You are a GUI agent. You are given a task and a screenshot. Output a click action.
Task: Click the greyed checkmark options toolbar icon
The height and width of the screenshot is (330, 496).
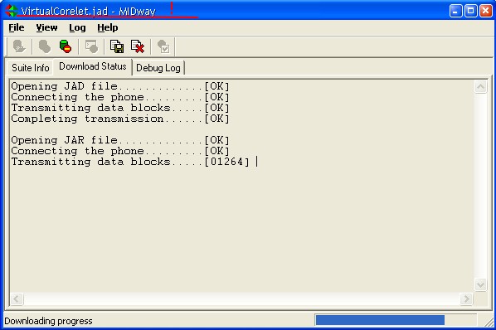tap(163, 46)
